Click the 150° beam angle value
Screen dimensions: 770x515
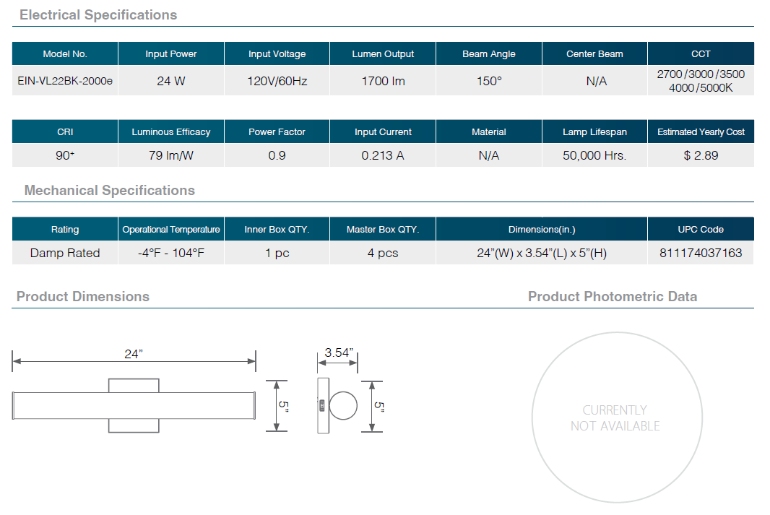[489, 81]
